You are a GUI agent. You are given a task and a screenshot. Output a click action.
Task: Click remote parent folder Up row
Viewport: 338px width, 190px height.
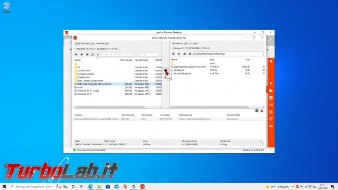click(x=217, y=64)
